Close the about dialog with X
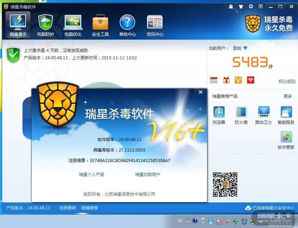Image resolution: width=298 pixels, height=228 pixels. pos(200,92)
